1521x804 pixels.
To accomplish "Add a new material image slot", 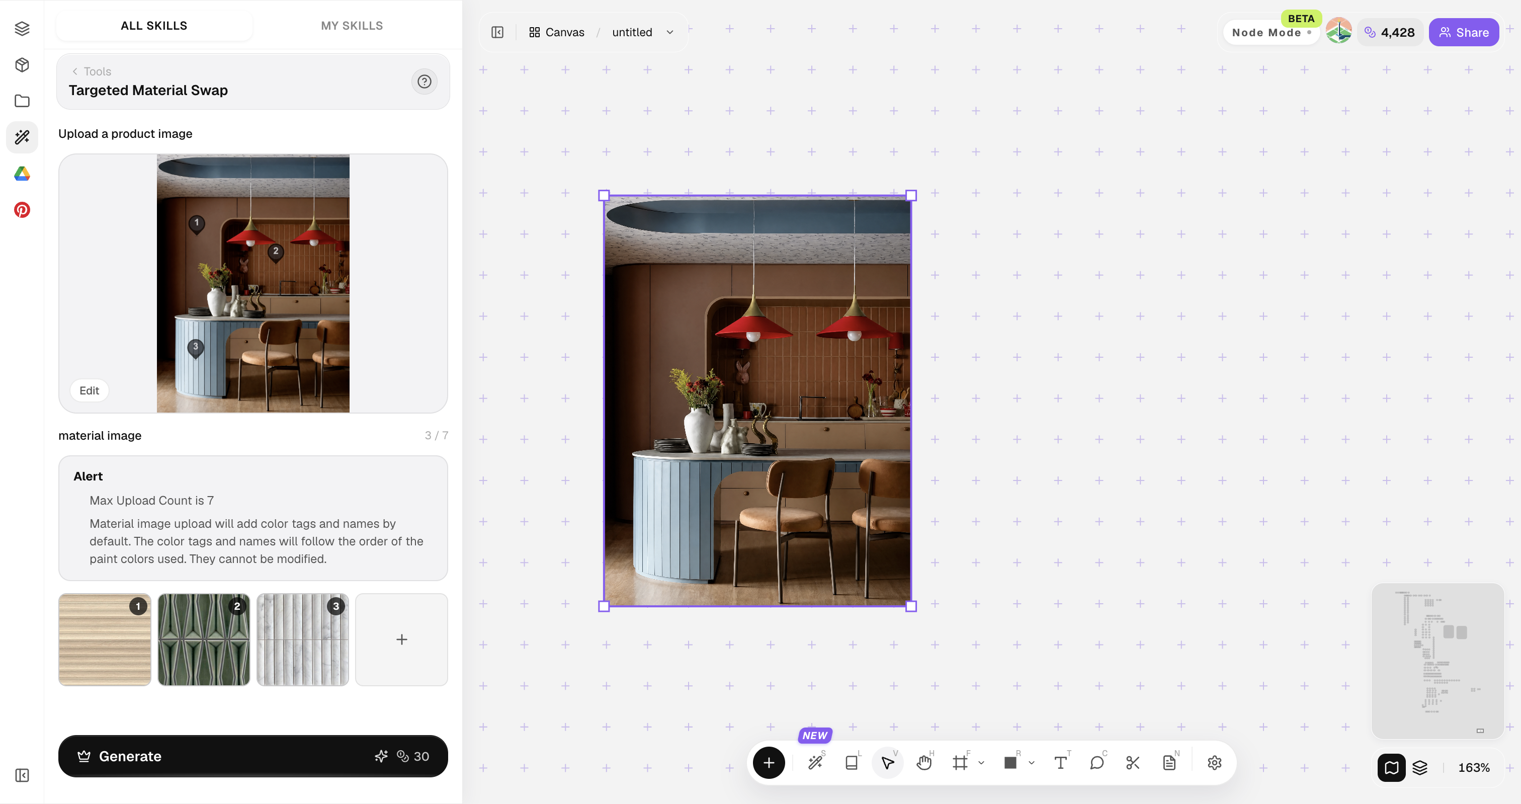I will pyautogui.click(x=401, y=640).
